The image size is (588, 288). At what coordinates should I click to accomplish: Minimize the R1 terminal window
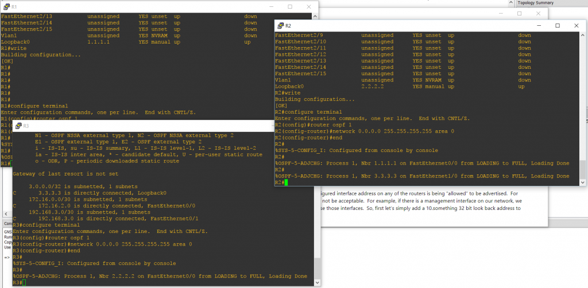(x=271, y=7)
